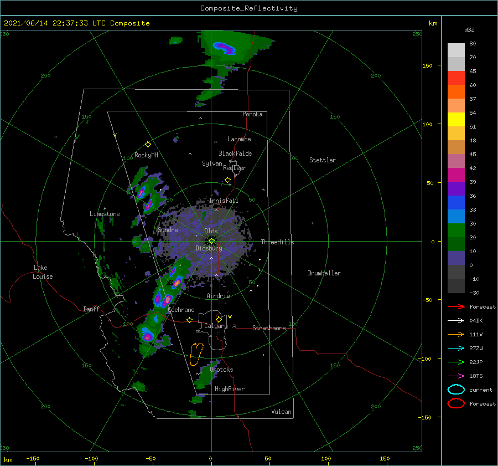Pick the magenta 18TS arrow legend icon
The height and width of the screenshot is (466, 498).
pos(456,376)
